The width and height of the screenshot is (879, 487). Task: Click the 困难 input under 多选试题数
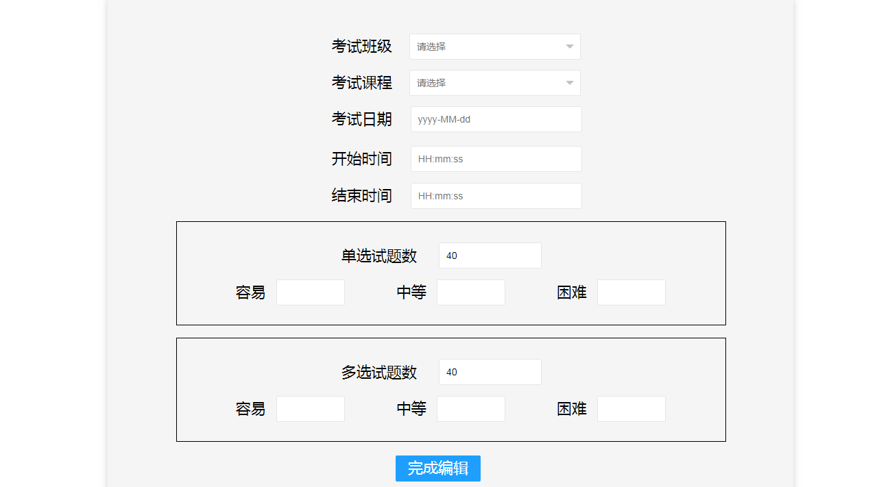(x=631, y=408)
